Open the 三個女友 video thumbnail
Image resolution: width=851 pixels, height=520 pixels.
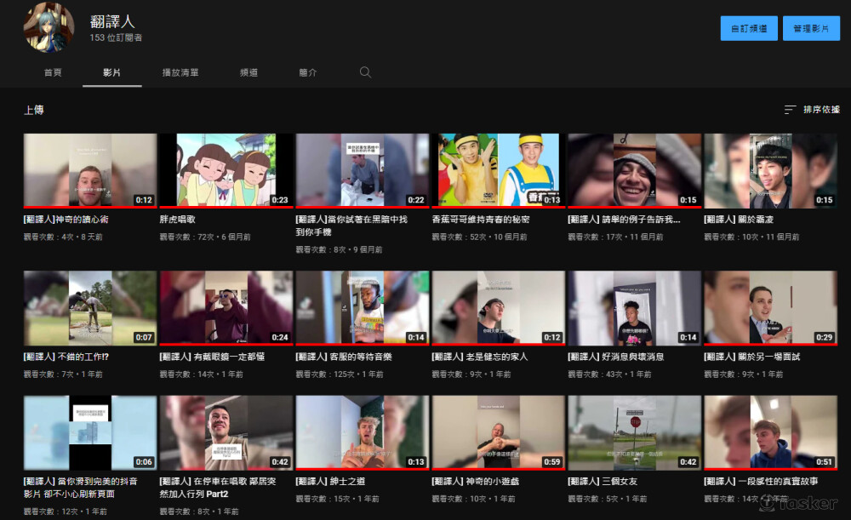(634, 432)
